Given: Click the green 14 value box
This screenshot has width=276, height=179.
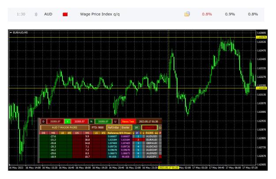Looking at the screenshot, I should pos(136,127).
